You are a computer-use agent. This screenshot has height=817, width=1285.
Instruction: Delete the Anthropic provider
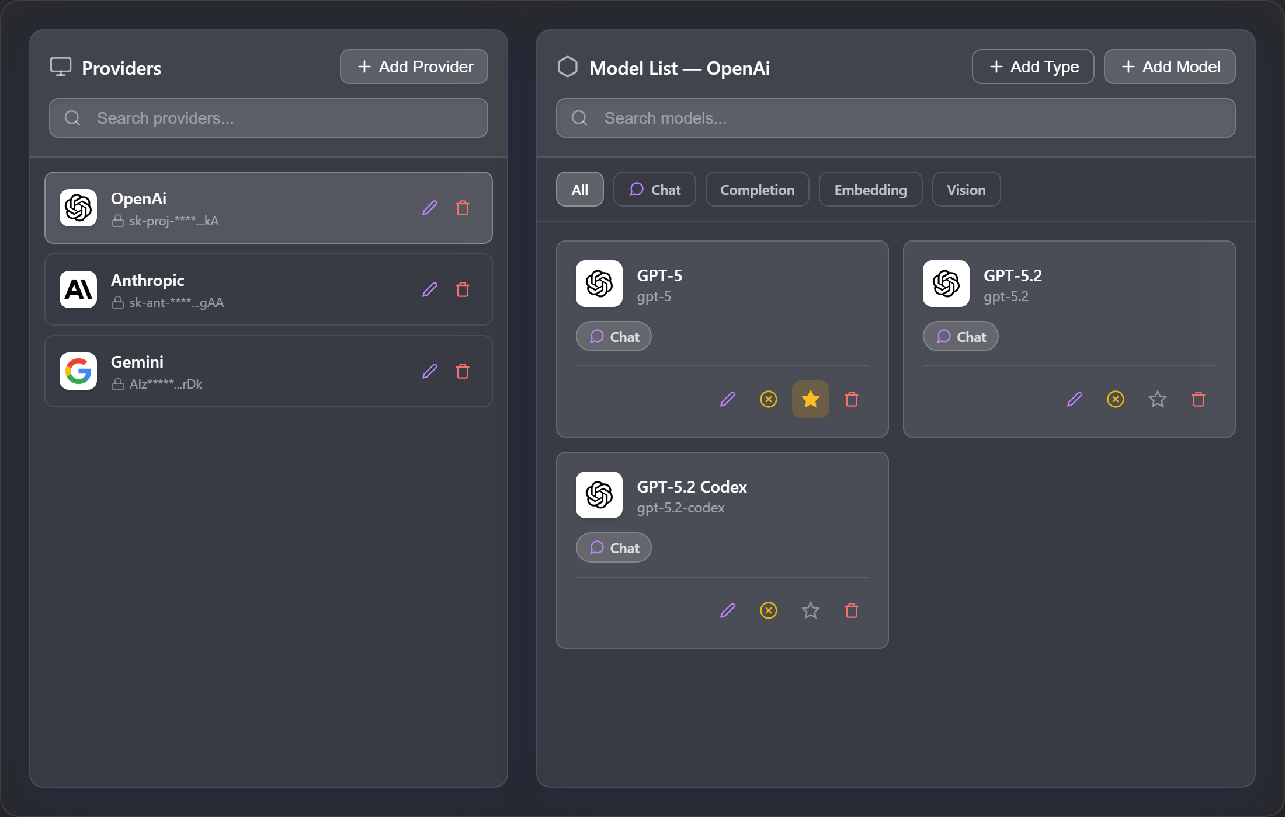point(463,289)
